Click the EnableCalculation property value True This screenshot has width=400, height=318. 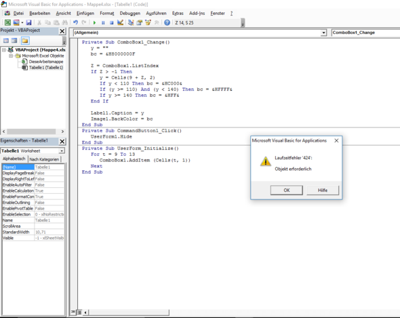tap(49, 191)
